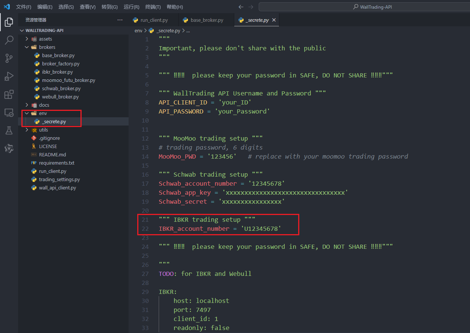Open the 终端(T) menu
This screenshot has width=470, height=333.
coord(153,7)
